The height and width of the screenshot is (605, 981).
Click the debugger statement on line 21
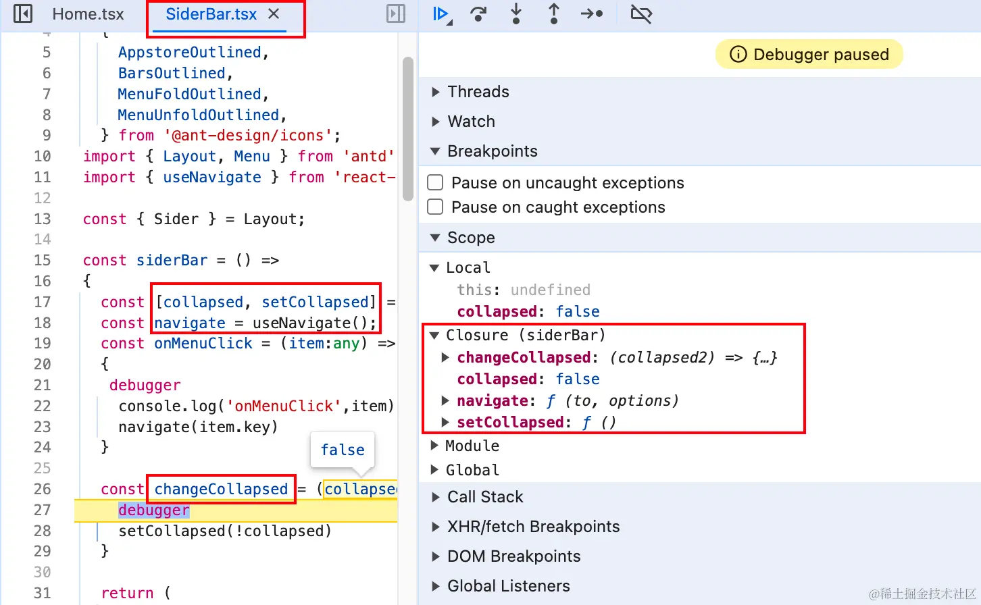(x=145, y=385)
